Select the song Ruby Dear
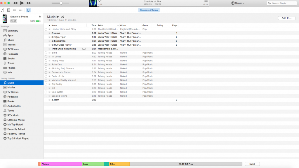299x168 pixels. coord(57,65)
